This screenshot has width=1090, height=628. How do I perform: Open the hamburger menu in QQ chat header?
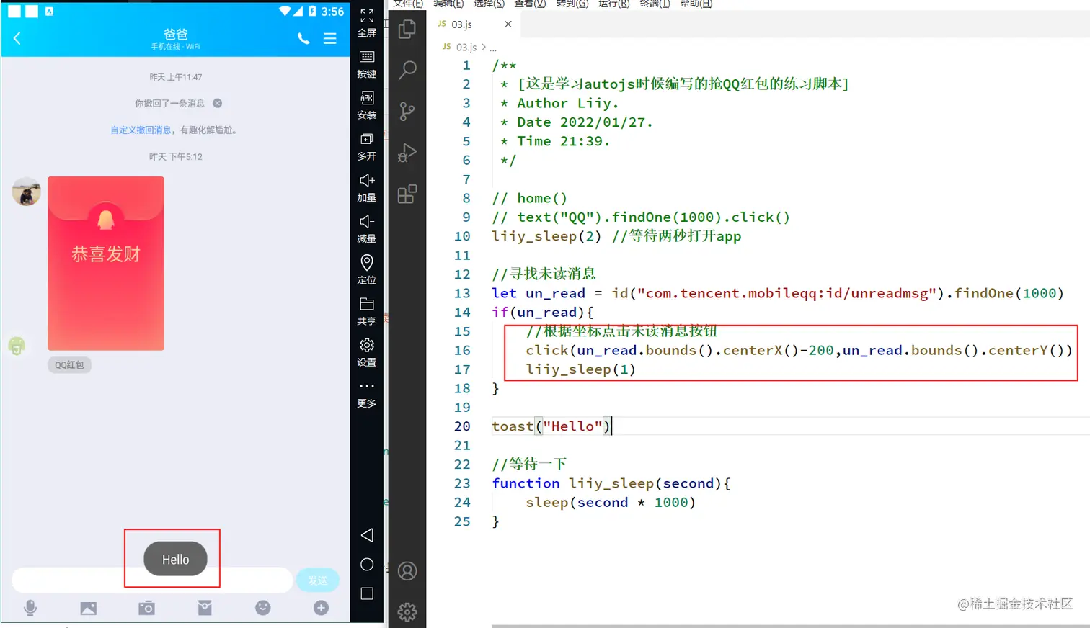point(329,39)
